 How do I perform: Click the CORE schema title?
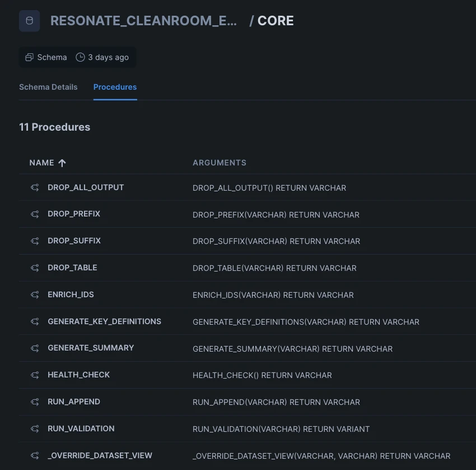point(276,21)
